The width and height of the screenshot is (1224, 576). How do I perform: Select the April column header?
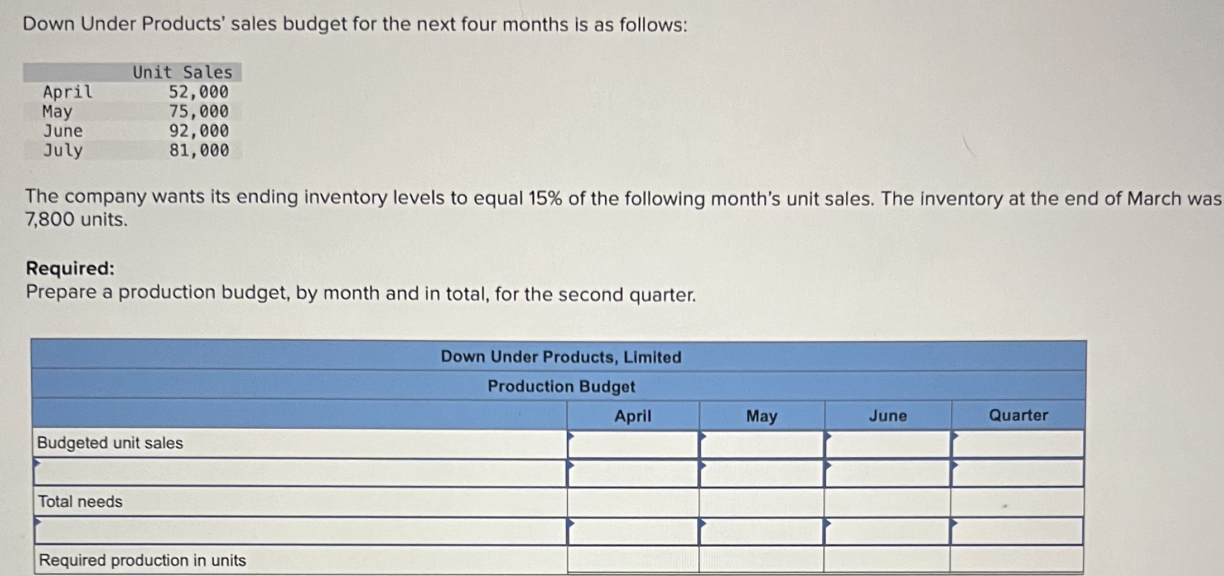pyautogui.click(x=633, y=415)
